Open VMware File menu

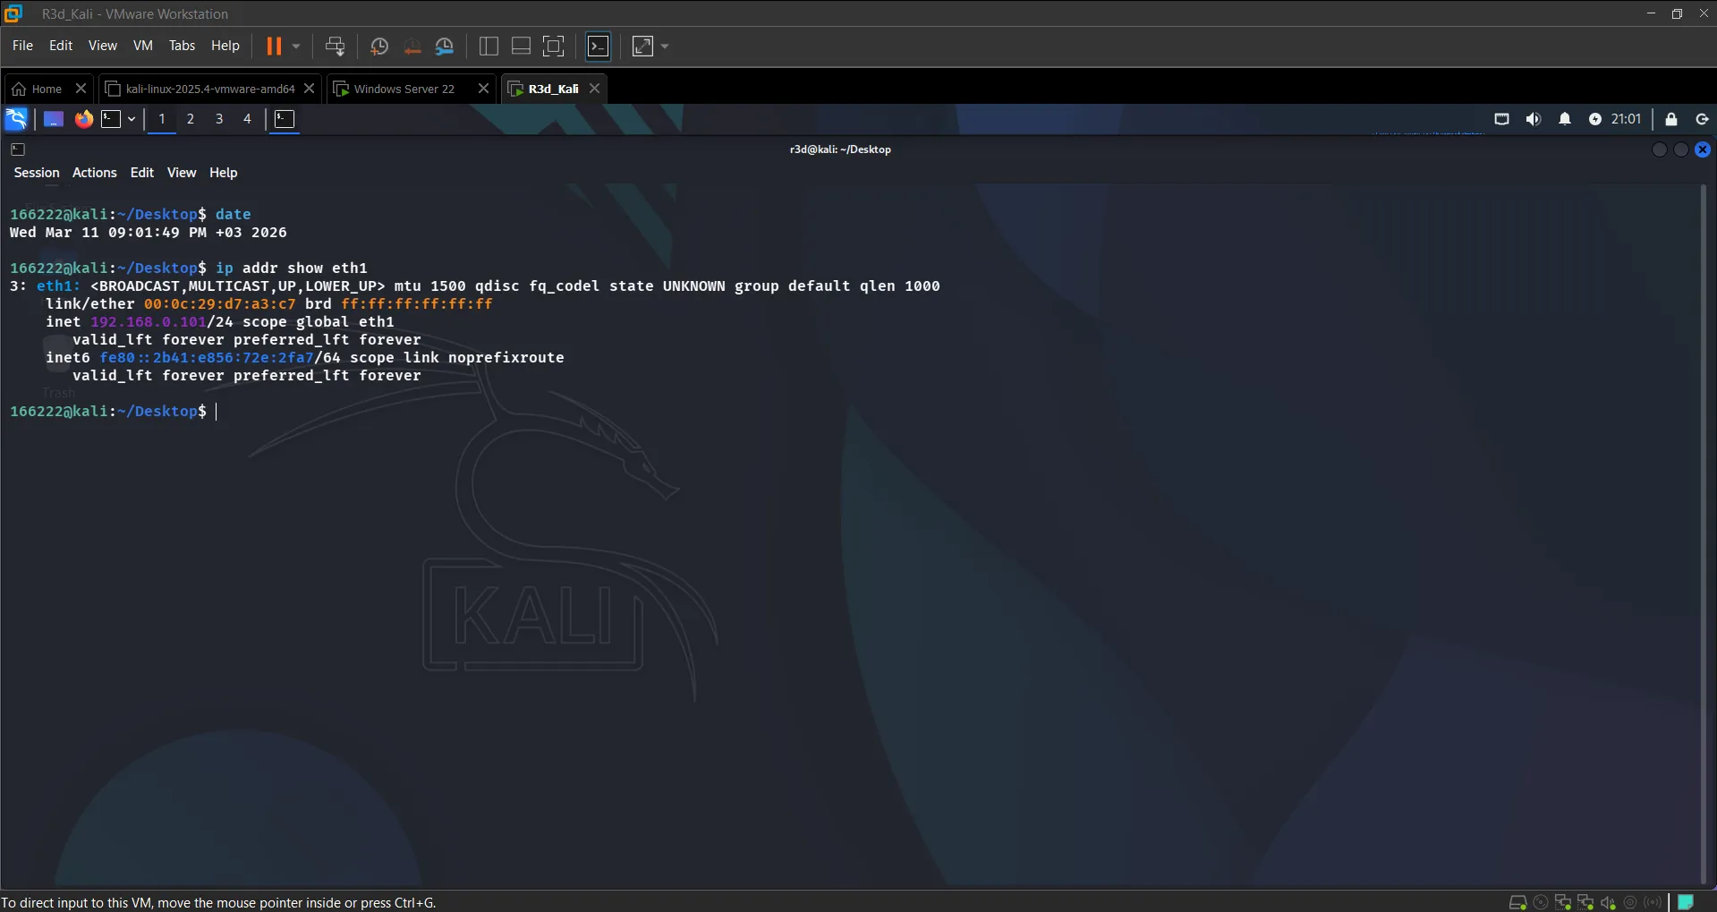tap(22, 46)
